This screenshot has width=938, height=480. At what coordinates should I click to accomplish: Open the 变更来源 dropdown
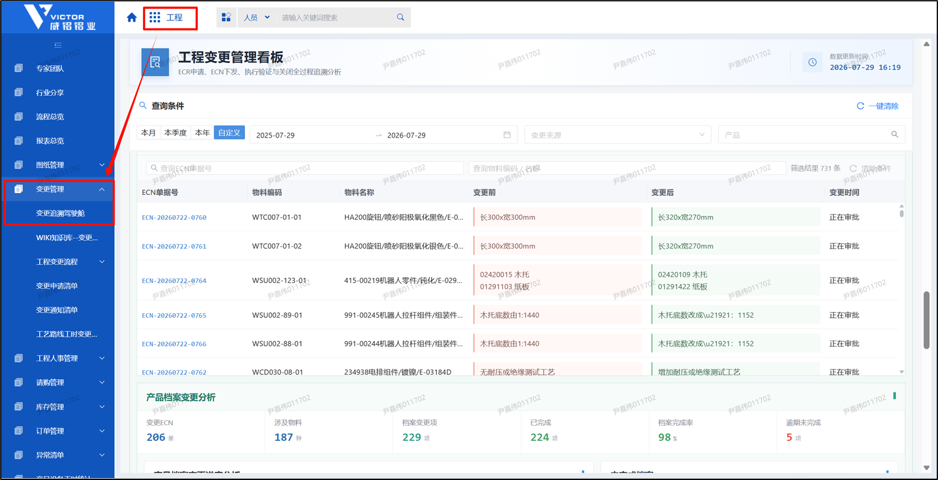coord(618,135)
